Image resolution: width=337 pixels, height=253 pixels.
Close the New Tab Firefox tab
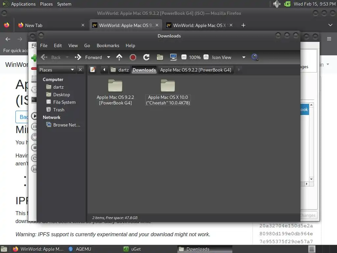click(83, 25)
